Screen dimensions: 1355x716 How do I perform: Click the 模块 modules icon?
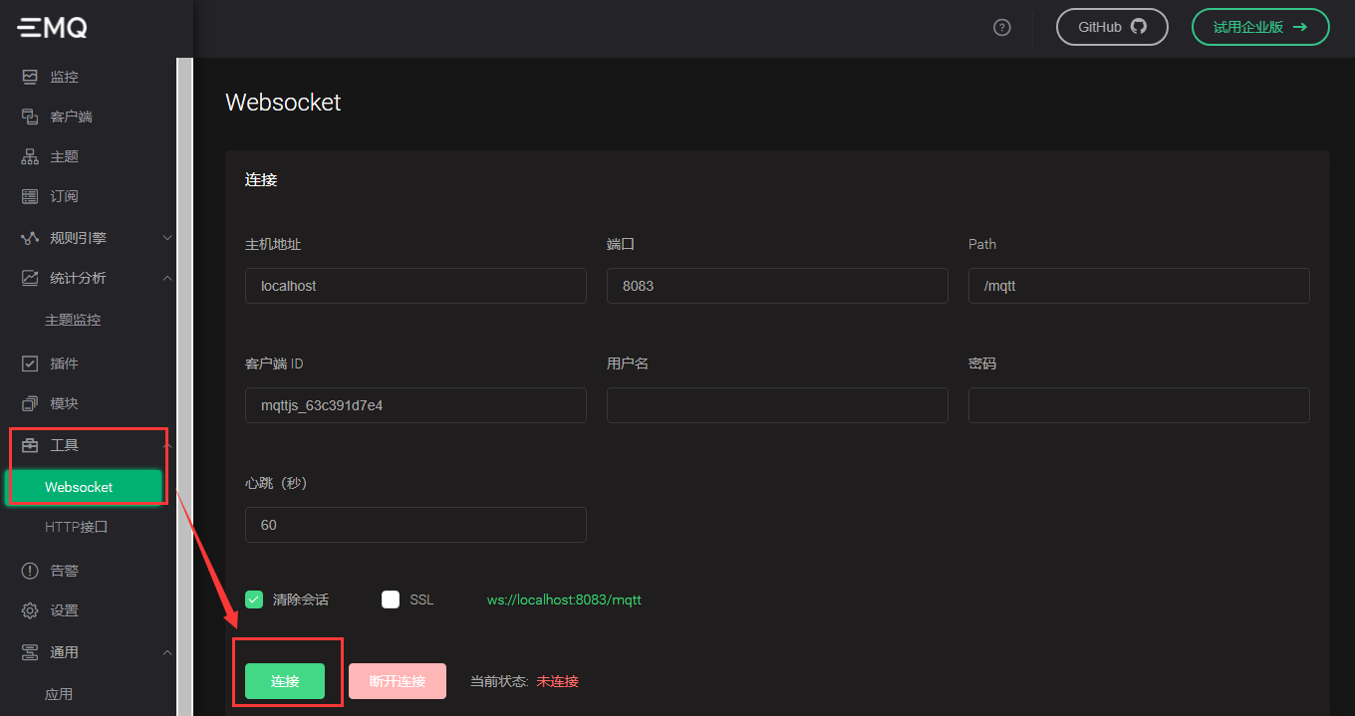30,402
